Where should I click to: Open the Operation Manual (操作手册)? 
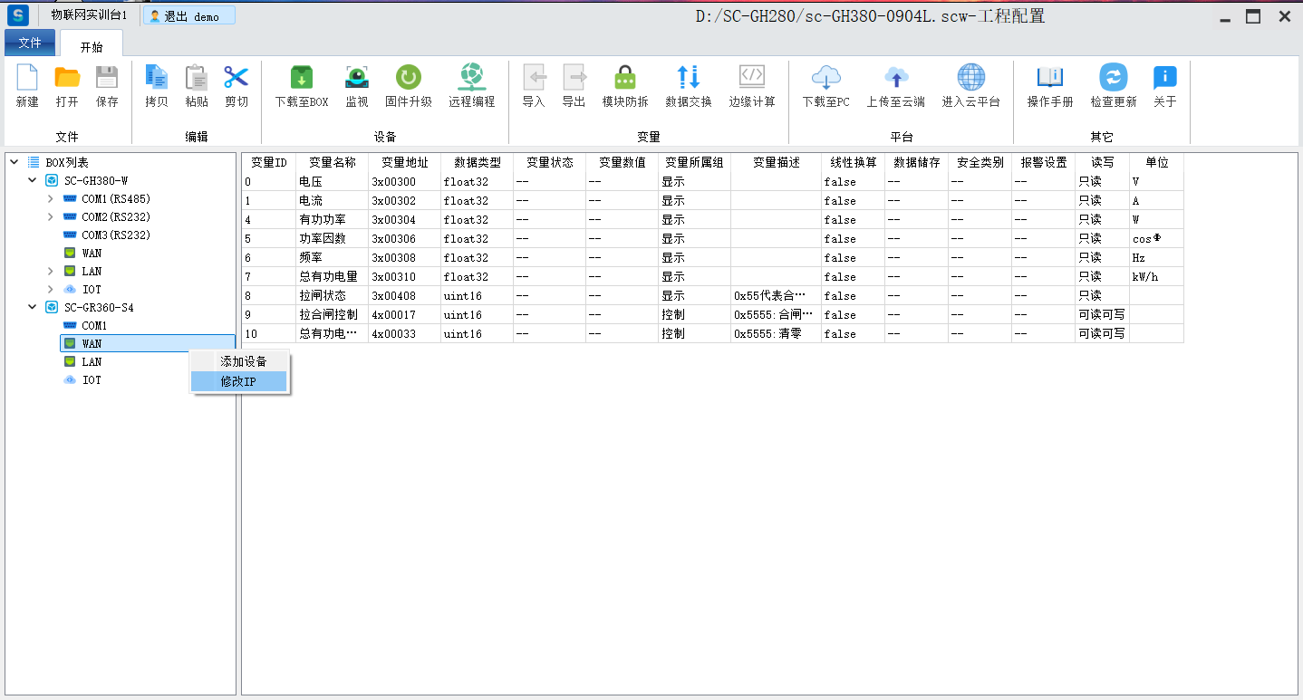tap(1049, 79)
